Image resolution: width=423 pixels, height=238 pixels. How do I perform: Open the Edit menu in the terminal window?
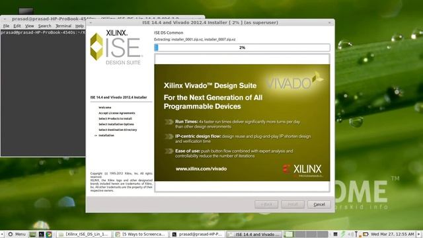[17, 26]
